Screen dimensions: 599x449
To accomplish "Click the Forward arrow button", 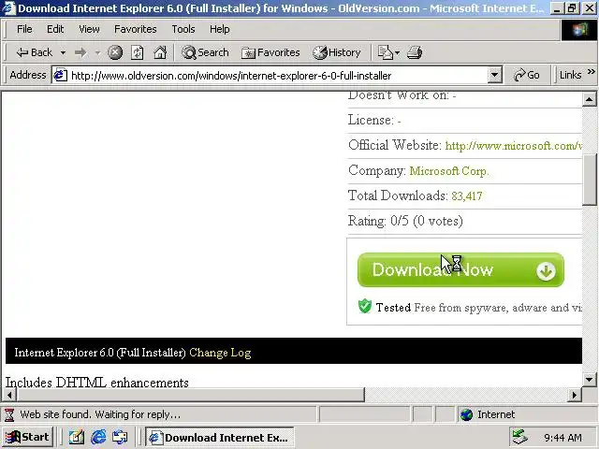I will (80, 52).
